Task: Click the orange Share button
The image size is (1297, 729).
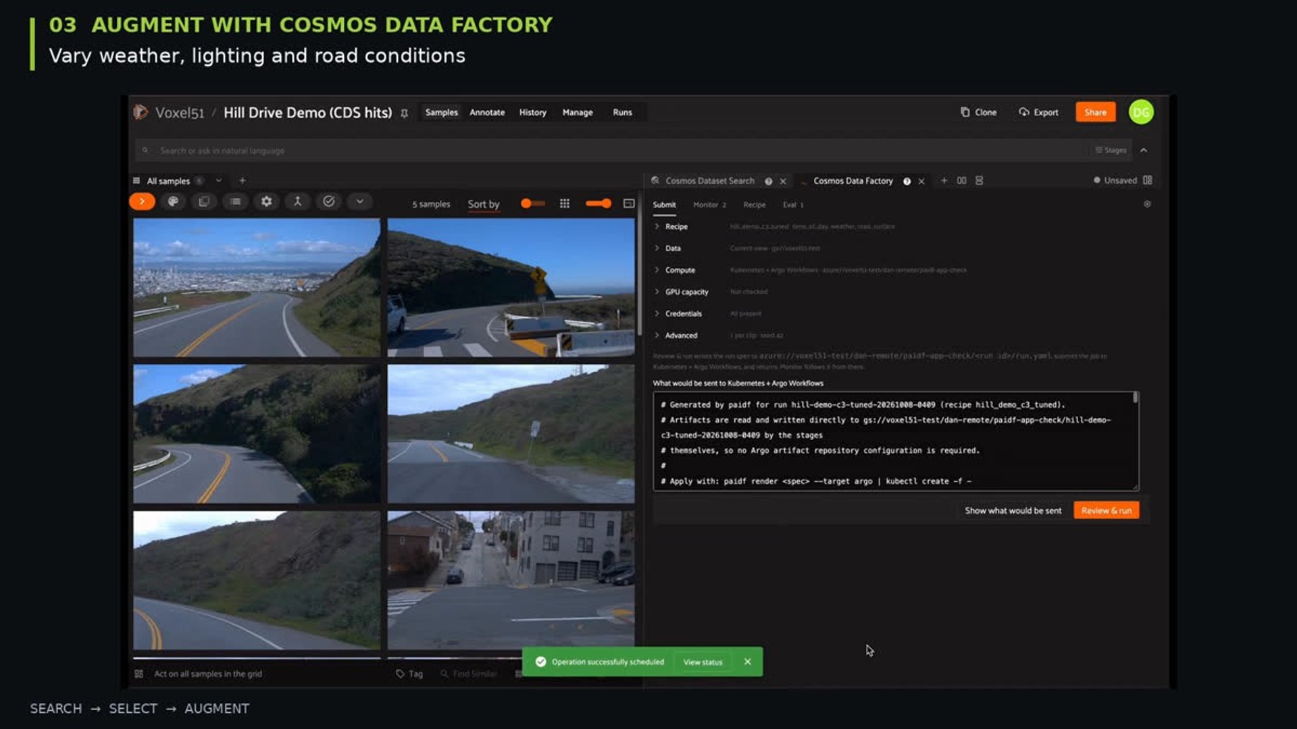Action: (x=1095, y=112)
